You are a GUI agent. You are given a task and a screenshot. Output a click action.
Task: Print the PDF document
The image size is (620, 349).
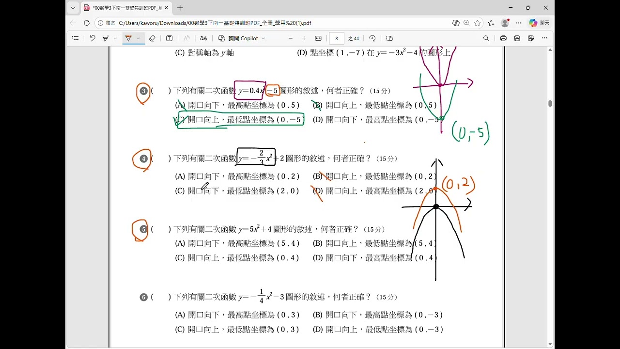click(503, 38)
